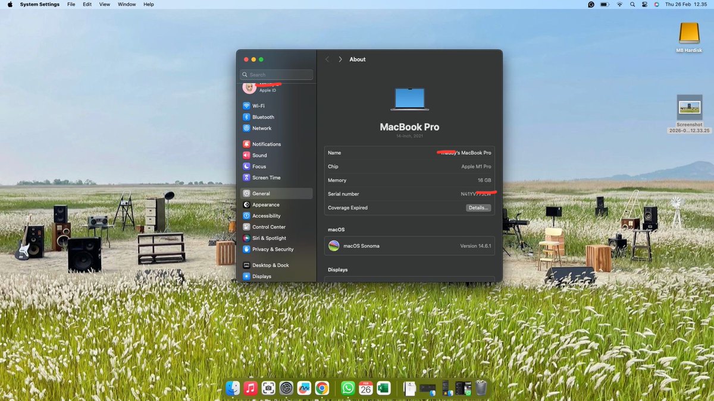Open Control Center settings
The height and width of the screenshot is (401, 714).
coord(276,227)
